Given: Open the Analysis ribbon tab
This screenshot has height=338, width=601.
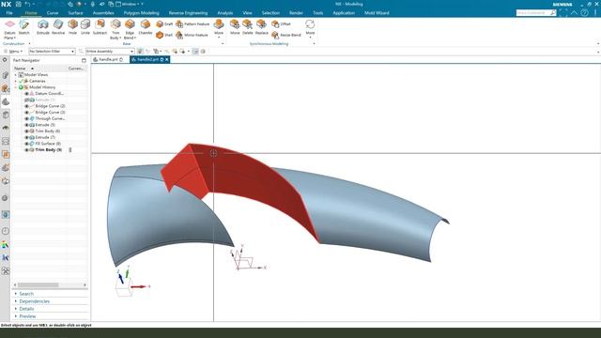Looking at the screenshot, I should [x=225, y=13].
